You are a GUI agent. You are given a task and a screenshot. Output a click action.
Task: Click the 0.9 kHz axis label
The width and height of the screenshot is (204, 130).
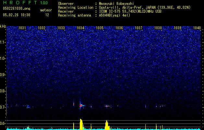(3, 75)
